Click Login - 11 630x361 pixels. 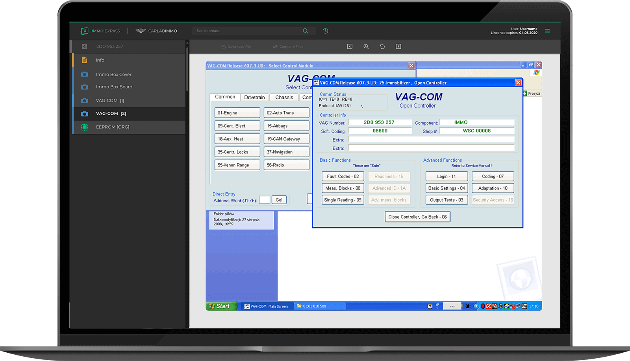[x=447, y=177]
